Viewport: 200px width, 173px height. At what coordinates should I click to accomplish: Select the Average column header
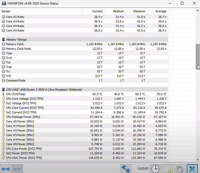pos(161,11)
